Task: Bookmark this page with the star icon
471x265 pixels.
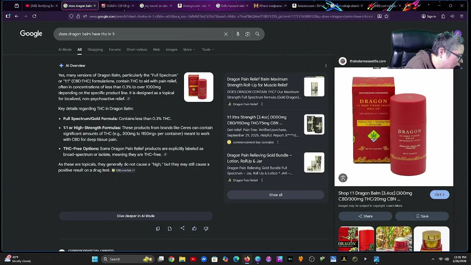Action: [x=386, y=16]
